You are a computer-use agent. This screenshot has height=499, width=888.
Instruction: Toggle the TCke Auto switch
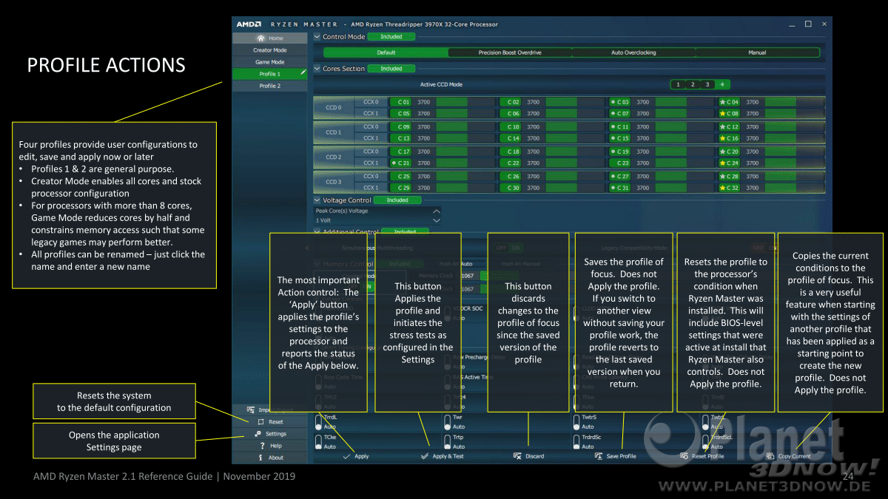319,441
